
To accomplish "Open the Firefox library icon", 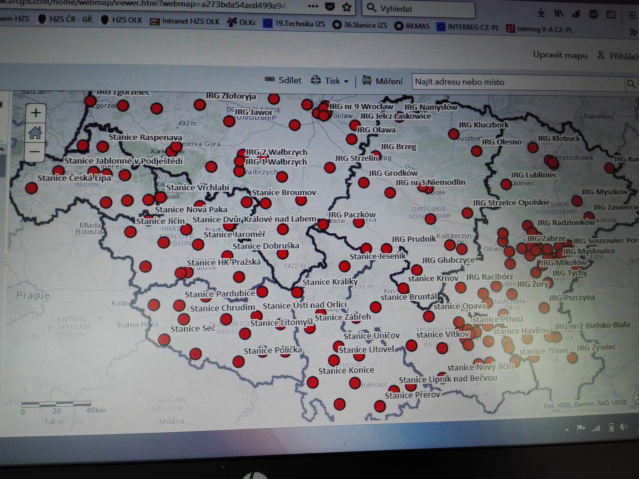I will (x=559, y=14).
